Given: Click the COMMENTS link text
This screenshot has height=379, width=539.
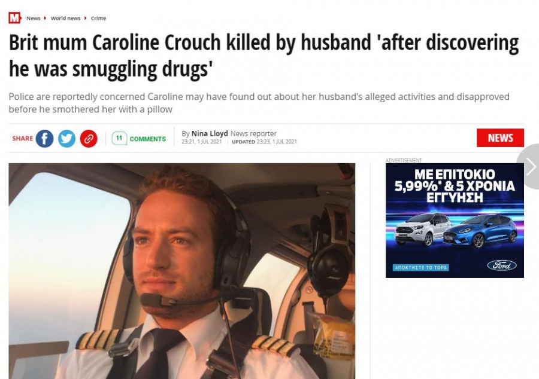Looking at the screenshot, I should point(148,139).
